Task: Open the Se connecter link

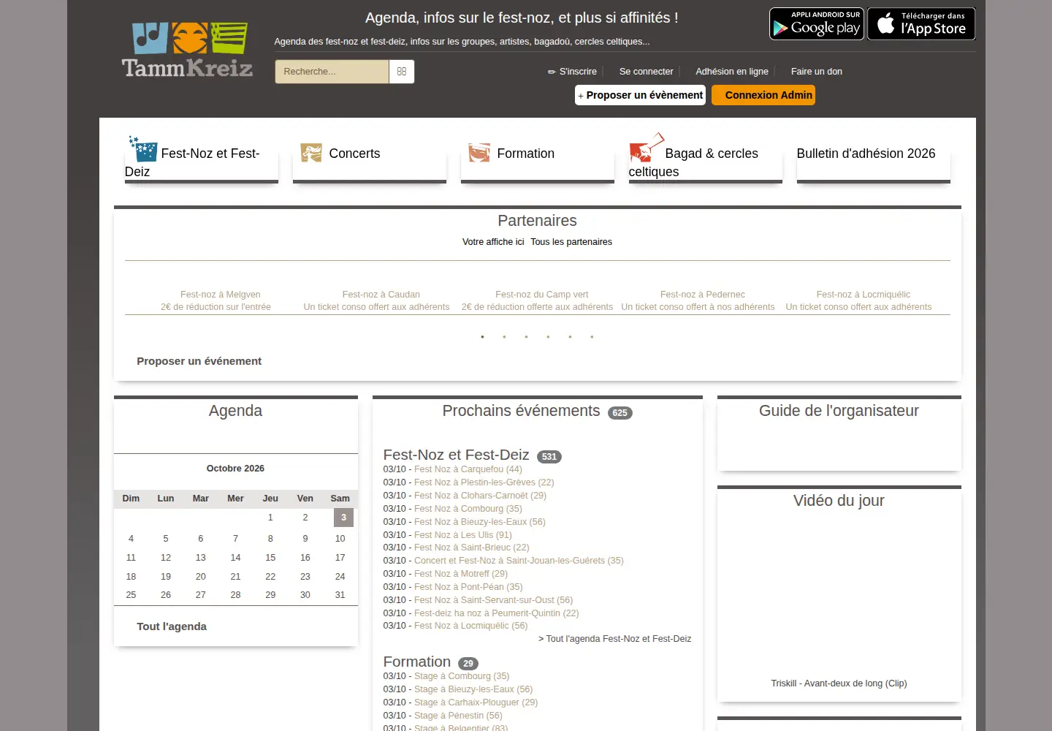Action: pyautogui.click(x=646, y=72)
